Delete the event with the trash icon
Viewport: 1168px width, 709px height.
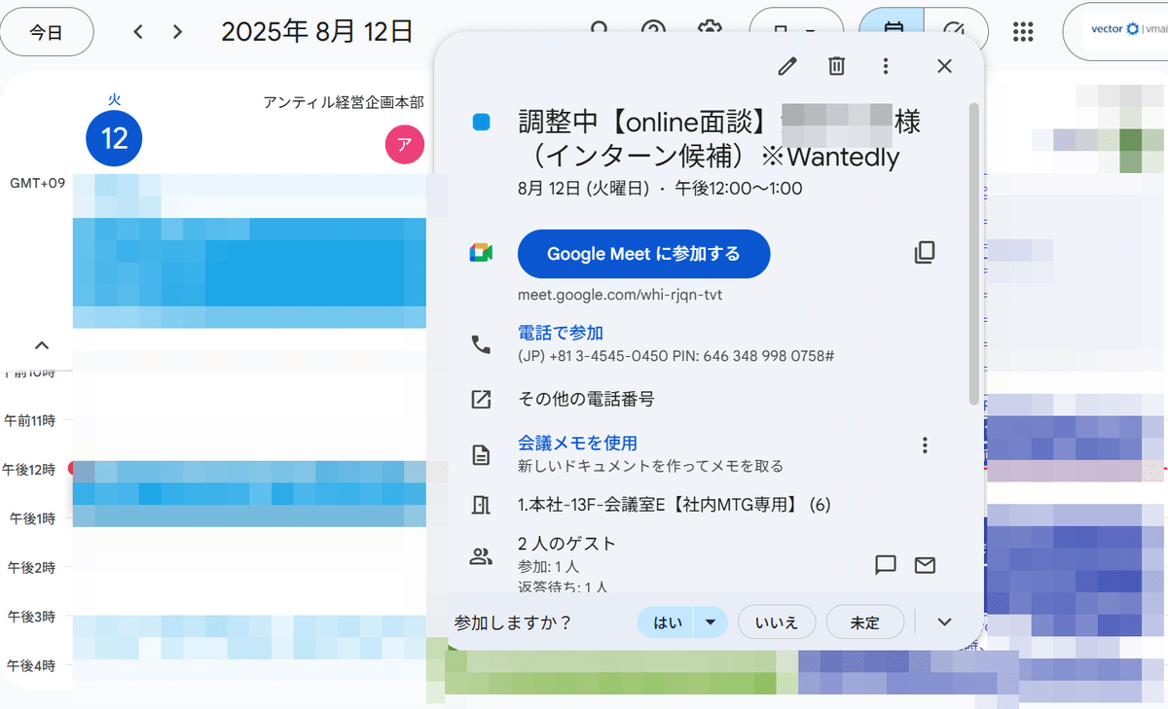point(836,66)
